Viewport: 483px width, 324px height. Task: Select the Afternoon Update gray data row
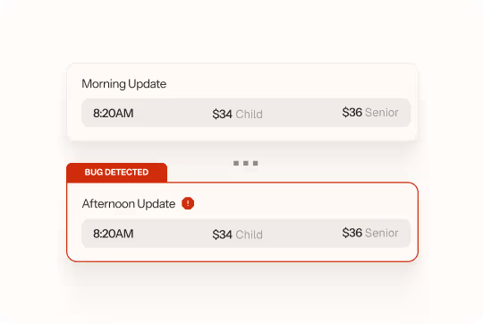tap(246, 234)
